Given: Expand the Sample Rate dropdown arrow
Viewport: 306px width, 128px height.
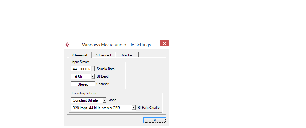Looking at the screenshot, I should (93, 69).
